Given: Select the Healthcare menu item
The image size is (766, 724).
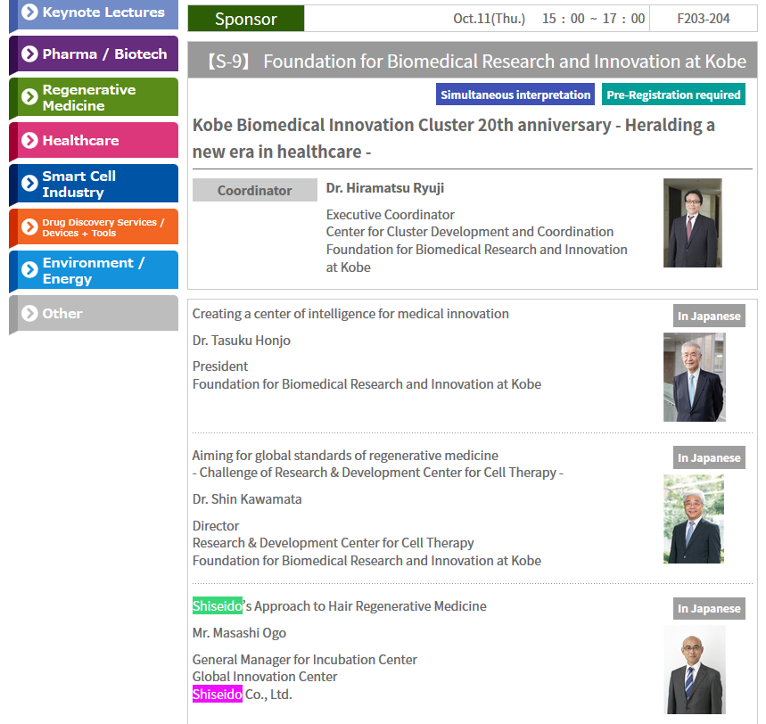Looking at the screenshot, I should (x=80, y=141).
